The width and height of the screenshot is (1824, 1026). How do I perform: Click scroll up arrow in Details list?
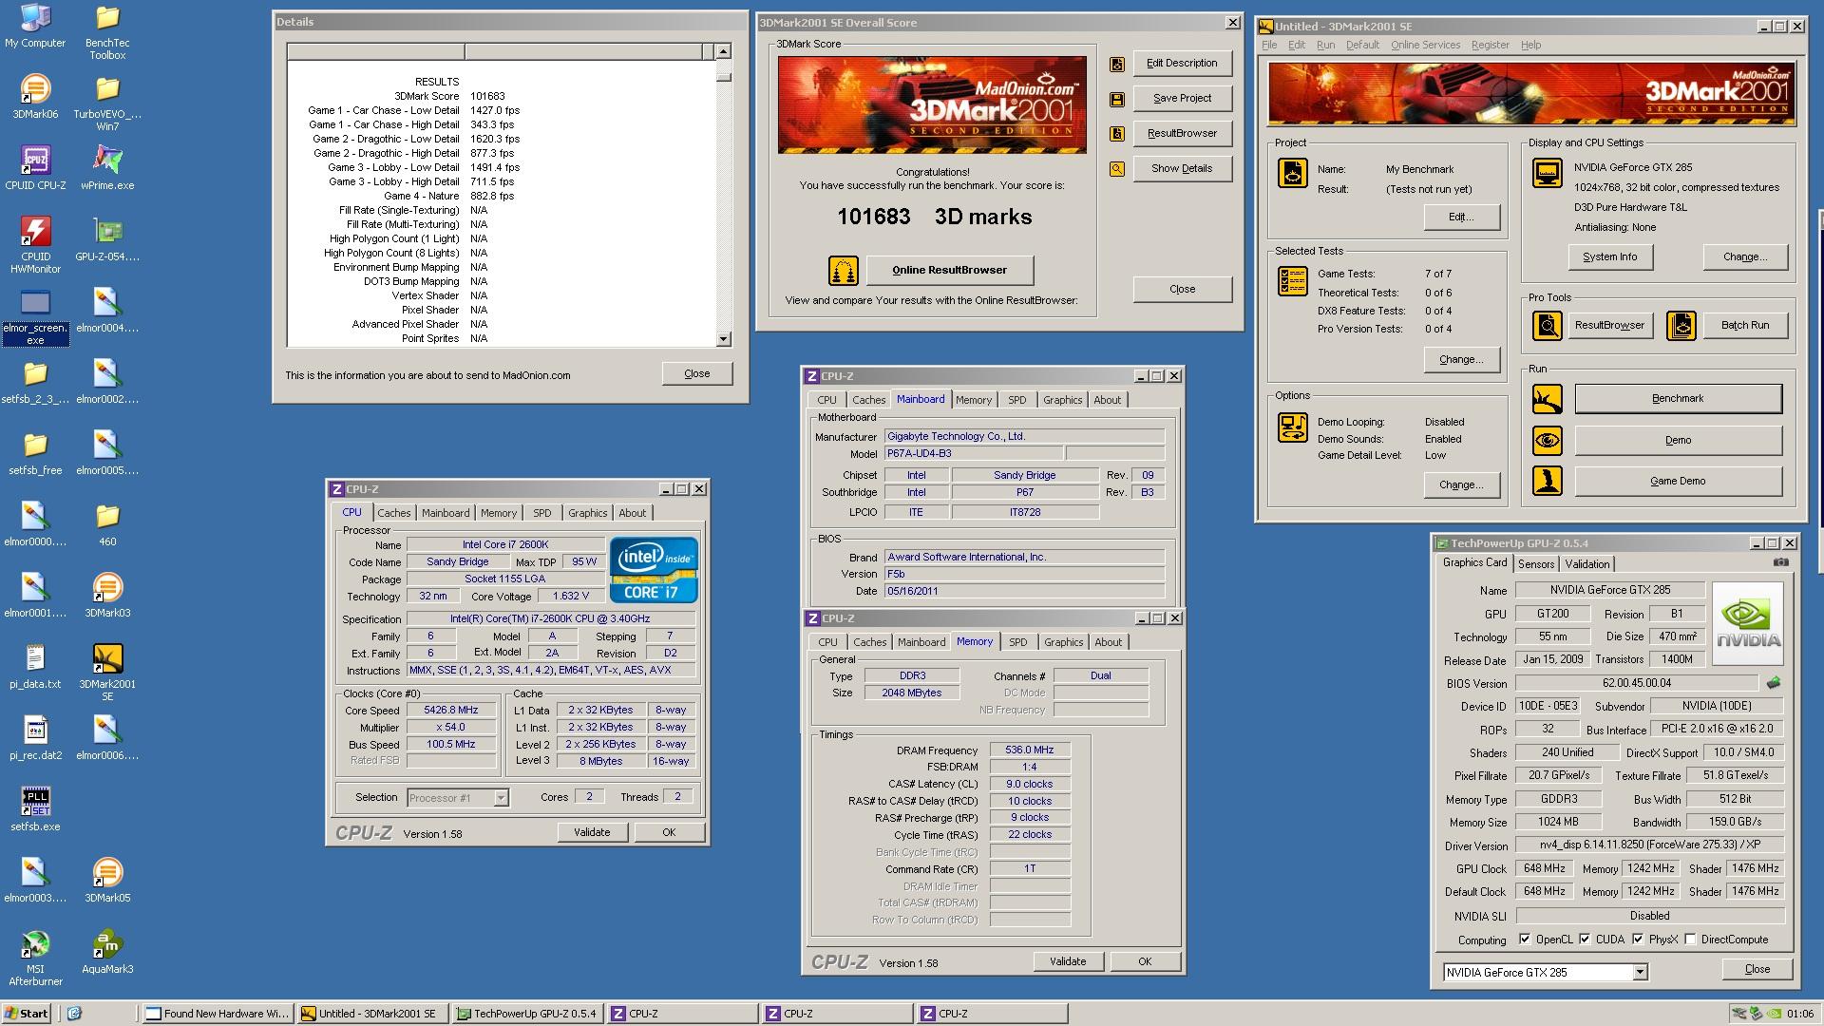point(723,51)
